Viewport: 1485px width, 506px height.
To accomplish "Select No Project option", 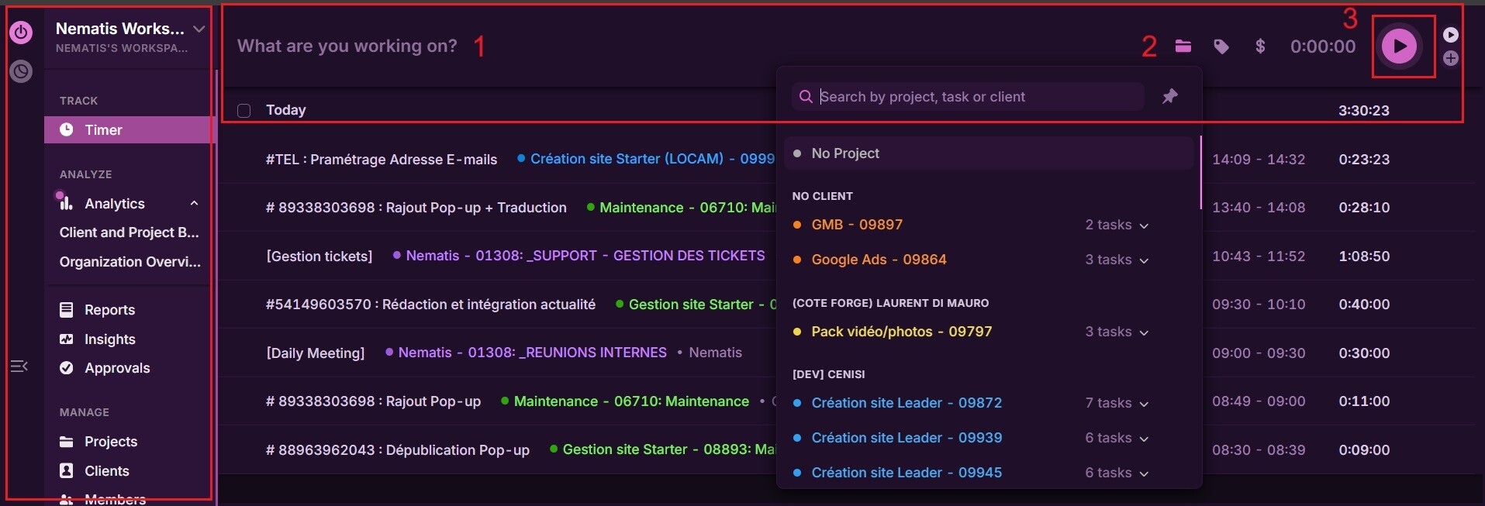I will point(845,153).
